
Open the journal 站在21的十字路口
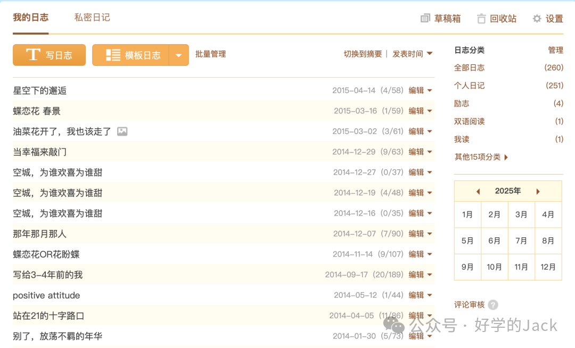pyautogui.click(x=49, y=316)
